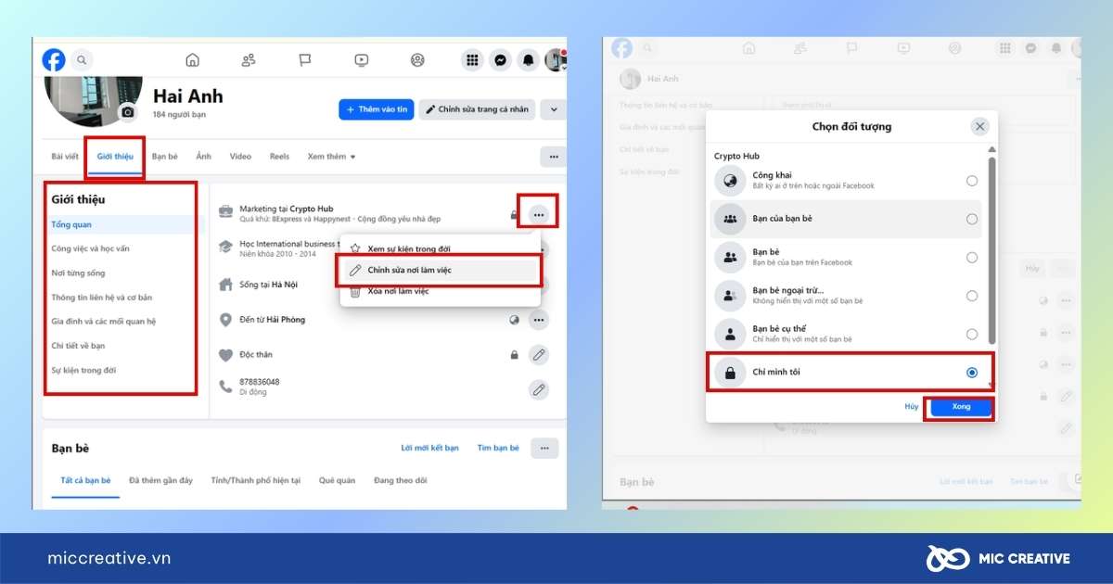The image size is (1113, 584).
Task: Select Gia đình và các mối quan hệ
Action: [x=104, y=322]
